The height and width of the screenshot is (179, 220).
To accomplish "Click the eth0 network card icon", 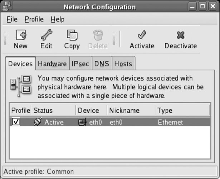I will click(82, 122).
